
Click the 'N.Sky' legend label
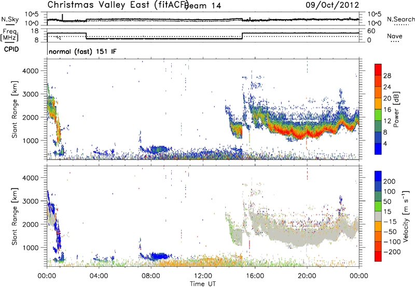click(10, 19)
